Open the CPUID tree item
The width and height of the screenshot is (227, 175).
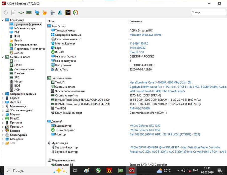18,65
